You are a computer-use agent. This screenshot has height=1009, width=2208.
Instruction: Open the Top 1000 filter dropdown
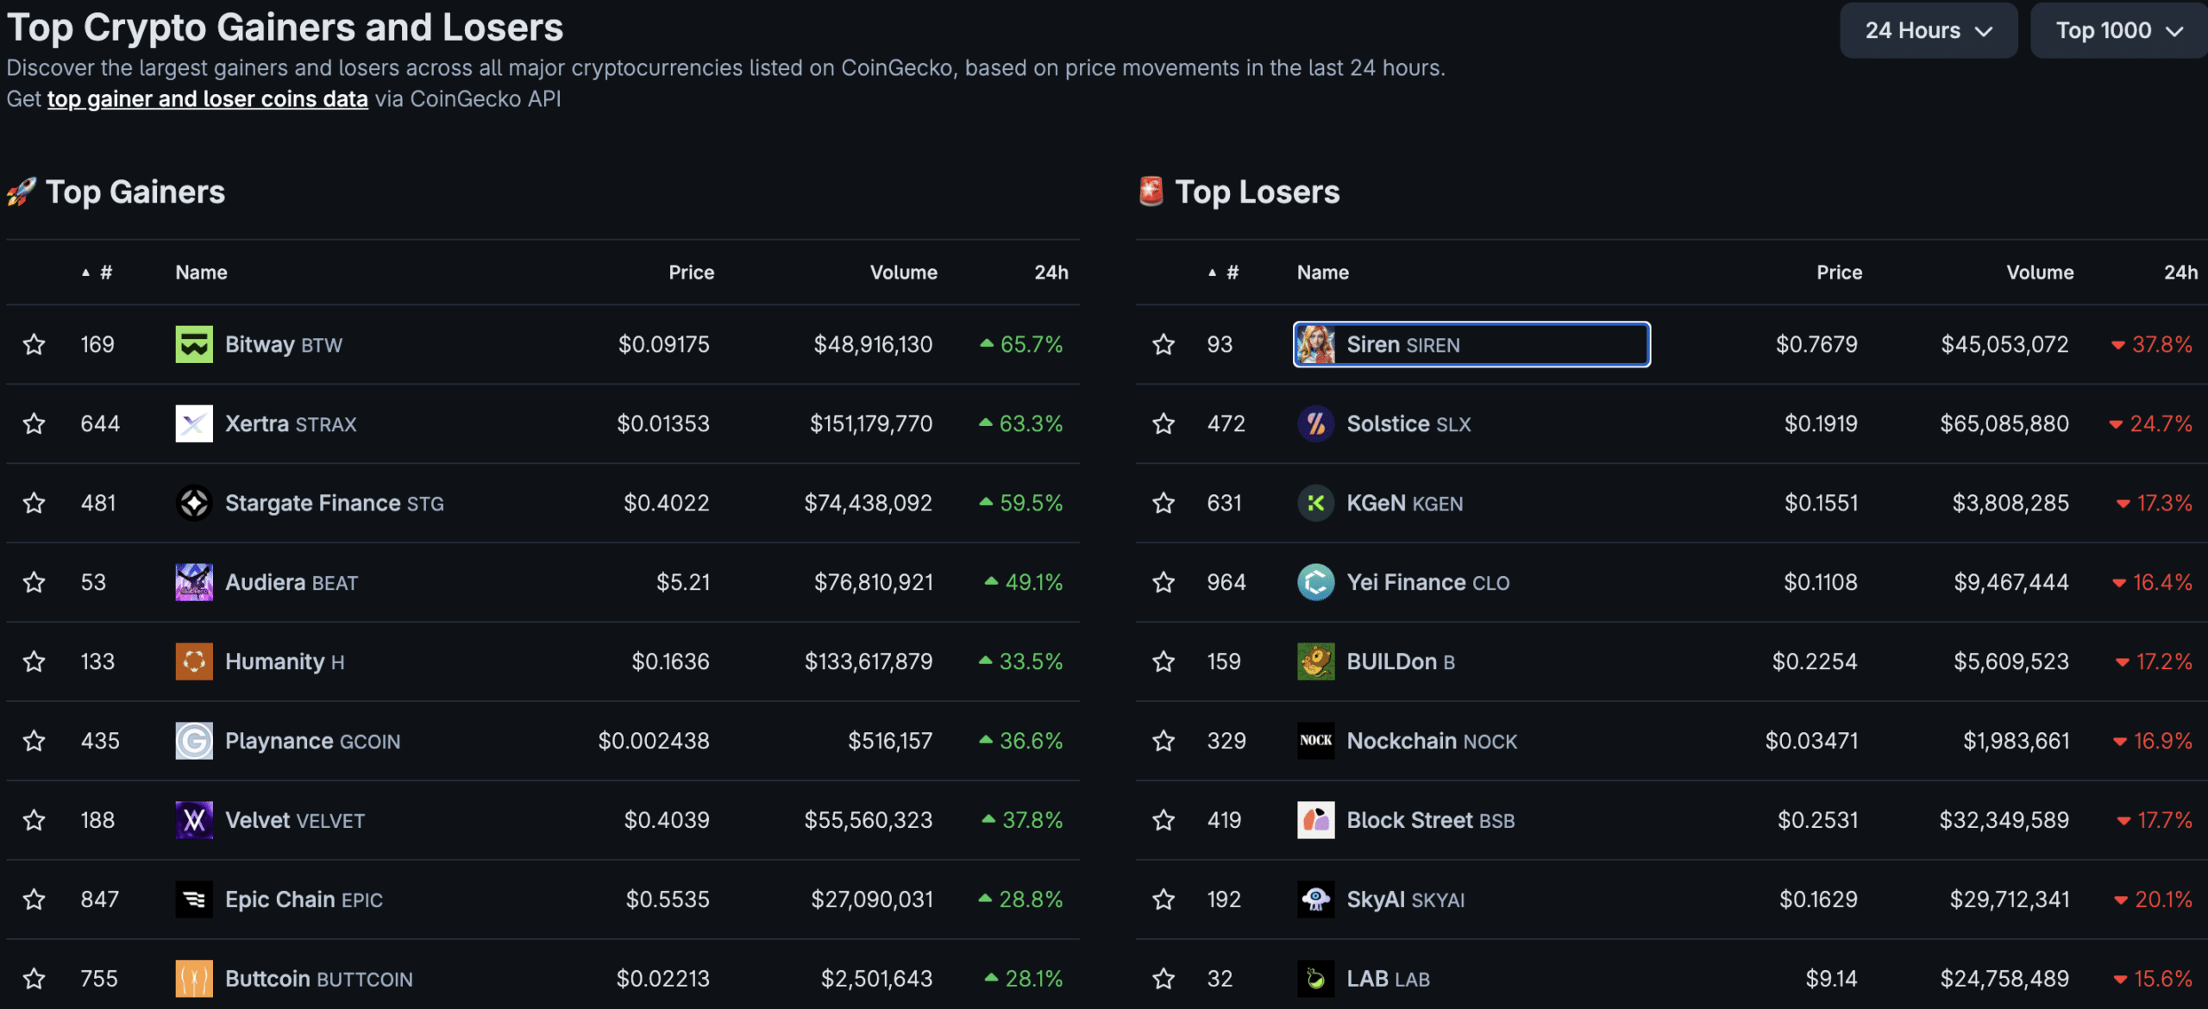(x=2119, y=31)
